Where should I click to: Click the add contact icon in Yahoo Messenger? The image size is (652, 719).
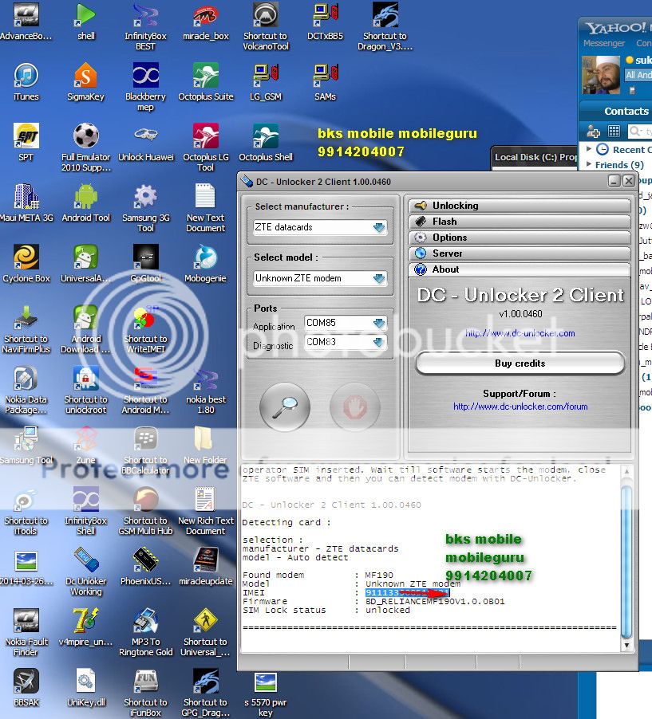(x=593, y=132)
